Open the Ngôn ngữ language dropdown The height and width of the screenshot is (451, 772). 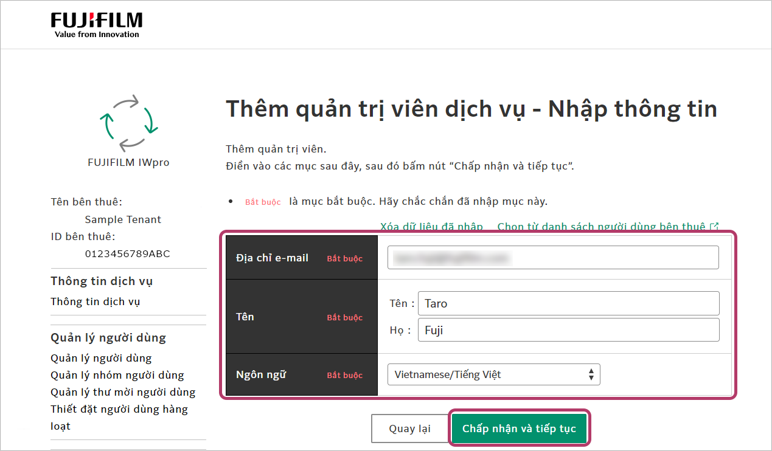click(x=493, y=374)
